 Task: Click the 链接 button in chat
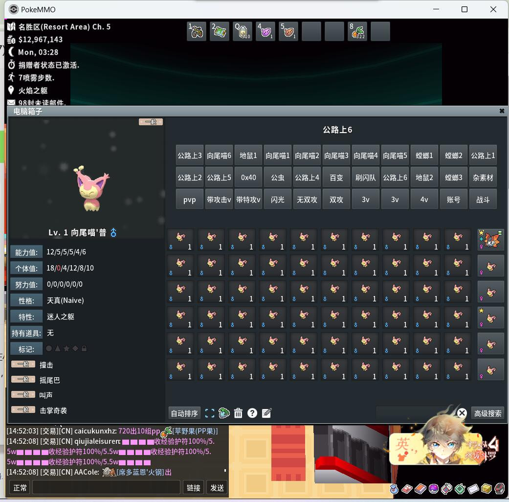point(194,488)
